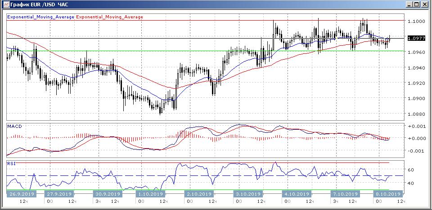Minimize the EUR/USD chart window

pyautogui.click(x=409, y=4)
